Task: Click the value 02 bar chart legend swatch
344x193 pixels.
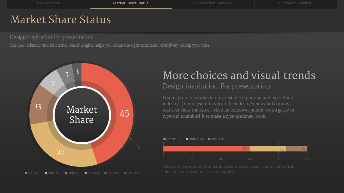Action: click(x=187, y=139)
